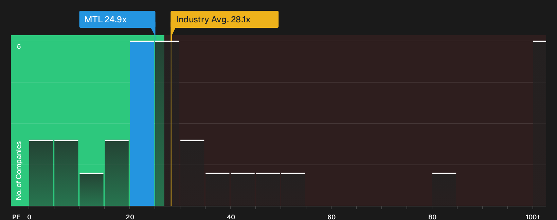Select the histogram bar at PE 0-5
This screenshot has height=220, width=557.
tap(41, 173)
